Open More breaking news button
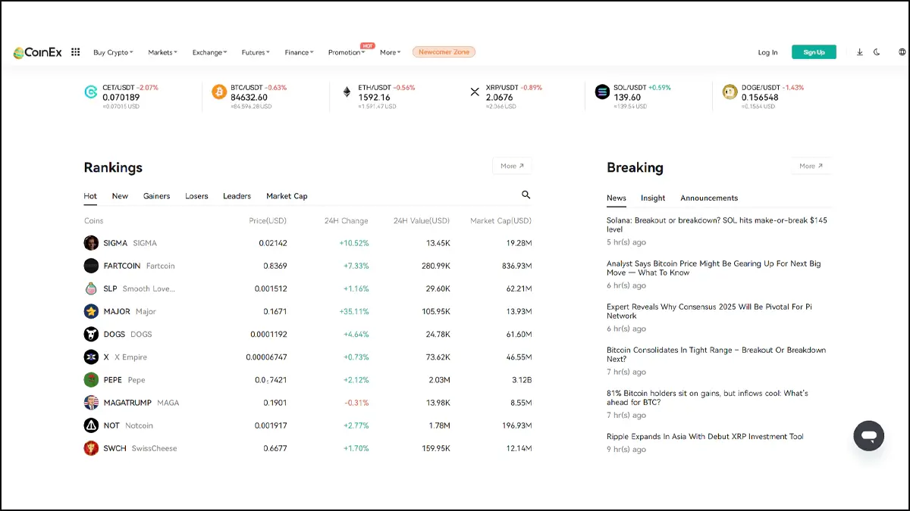The width and height of the screenshot is (910, 511). click(x=811, y=166)
